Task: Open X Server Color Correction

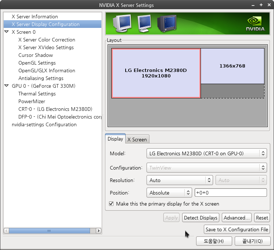Action: 47,40
